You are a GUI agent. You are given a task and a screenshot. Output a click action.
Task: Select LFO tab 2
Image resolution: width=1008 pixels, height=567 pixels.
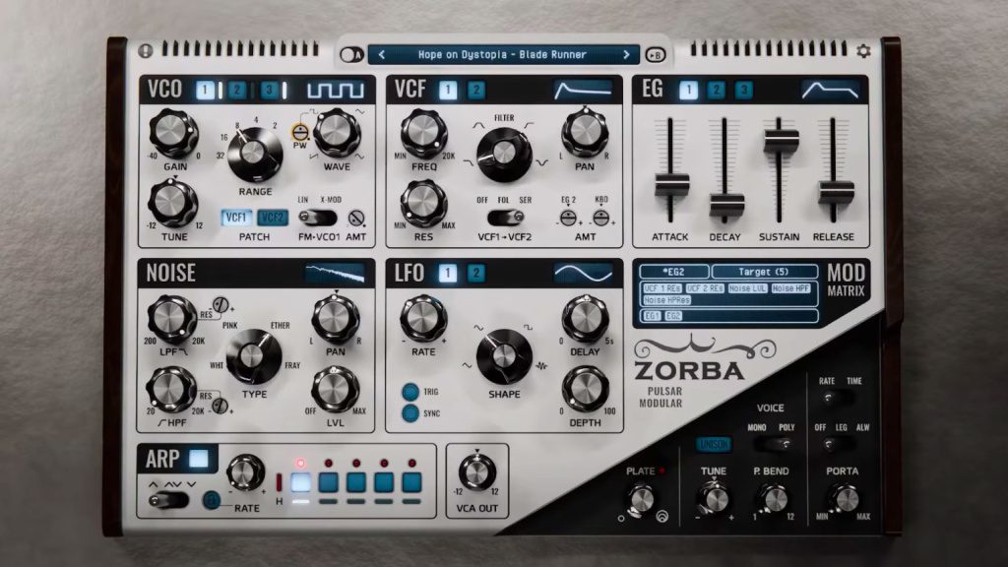tap(476, 274)
